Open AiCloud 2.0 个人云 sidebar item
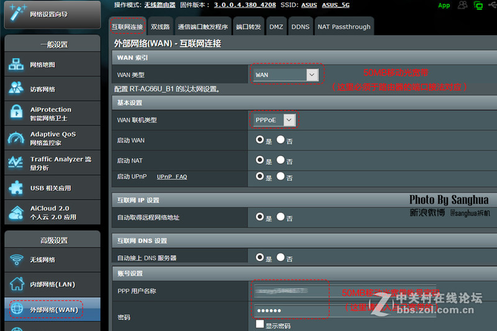This screenshot has height=331, width=497. [x=53, y=213]
